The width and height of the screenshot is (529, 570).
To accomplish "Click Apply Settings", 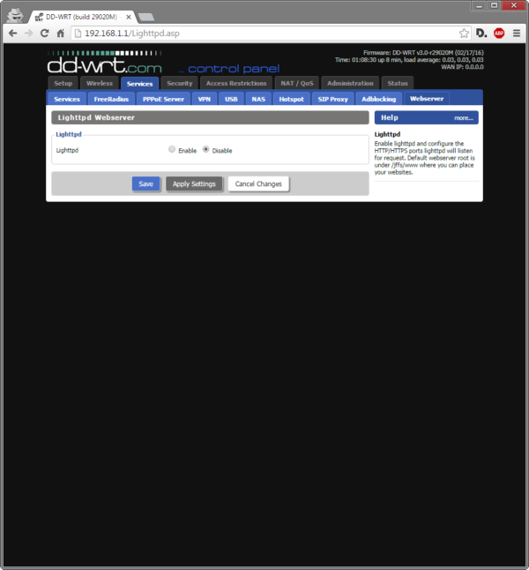I will point(194,184).
